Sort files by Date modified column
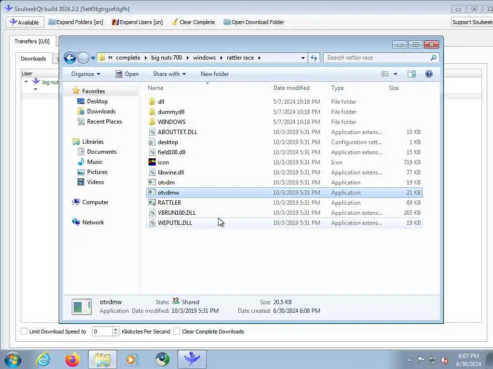The width and height of the screenshot is (493, 369). (x=291, y=88)
